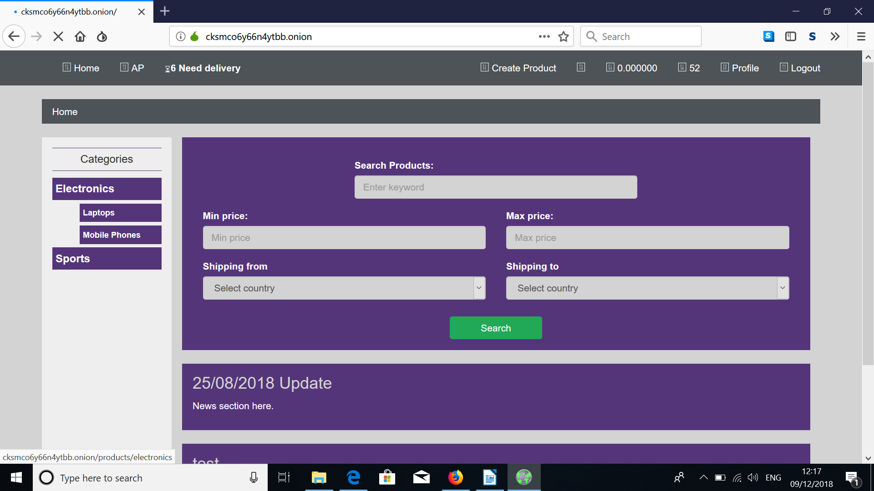The image size is (874, 491).
Task: Click the 25/08/2018 Update heading
Action: [262, 383]
